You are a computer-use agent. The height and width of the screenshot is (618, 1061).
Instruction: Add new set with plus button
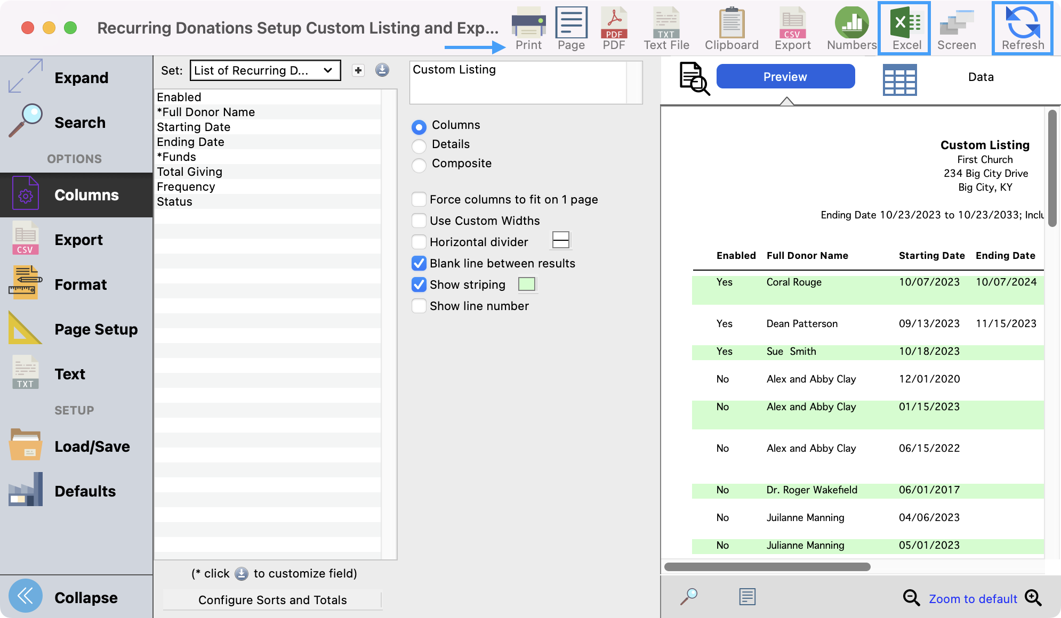click(358, 70)
